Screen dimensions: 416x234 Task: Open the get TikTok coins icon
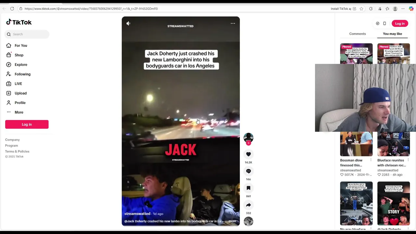click(x=377, y=23)
